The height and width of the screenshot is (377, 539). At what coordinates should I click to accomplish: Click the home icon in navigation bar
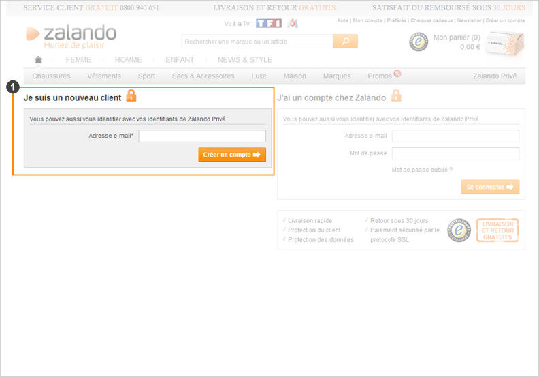tap(38, 60)
